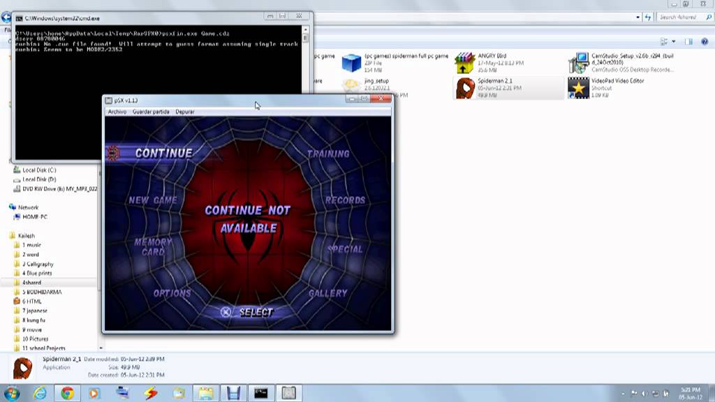Show hidden tray icons arrow
715x402 pixels.
pos(623,394)
